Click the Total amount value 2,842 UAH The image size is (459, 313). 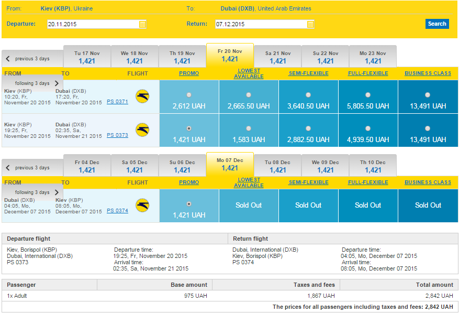tap(439, 296)
